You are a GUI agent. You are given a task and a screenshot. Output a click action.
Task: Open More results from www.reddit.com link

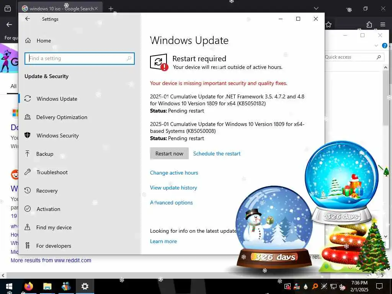click(x=51, y=260)
